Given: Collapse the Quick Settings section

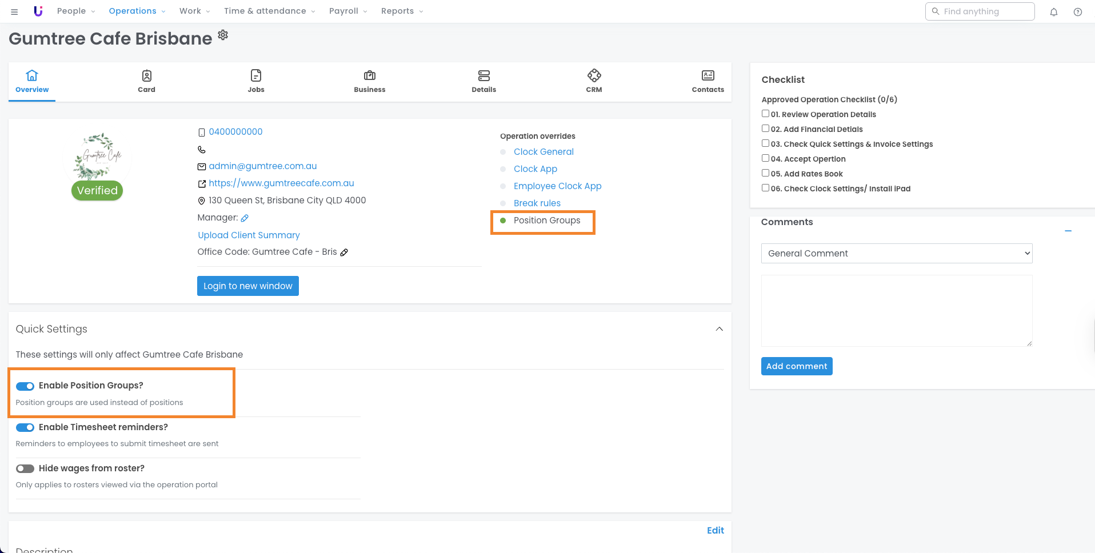Looking at the screenshot, I should click(x=719, y=329).
